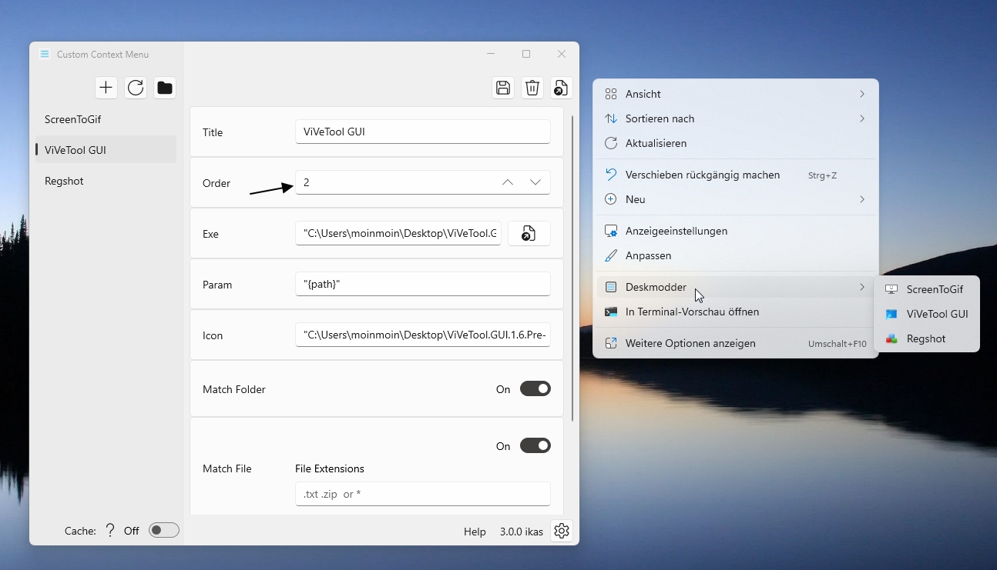The image size is (997, 570).
Task: Launch ViVeTool GUI from Deskmodder submenu
Action: point(927,314)
